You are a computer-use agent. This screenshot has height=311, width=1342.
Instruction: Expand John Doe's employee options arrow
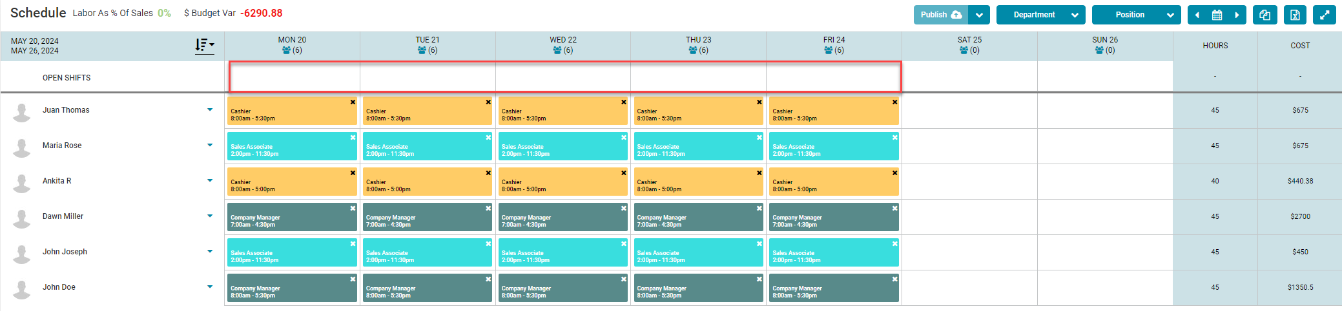(x=210, y=287)
